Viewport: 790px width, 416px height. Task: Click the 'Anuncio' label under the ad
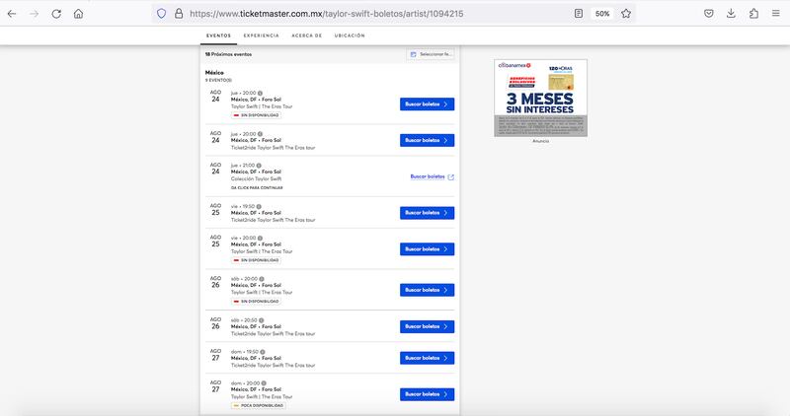(x=540, y=141)
